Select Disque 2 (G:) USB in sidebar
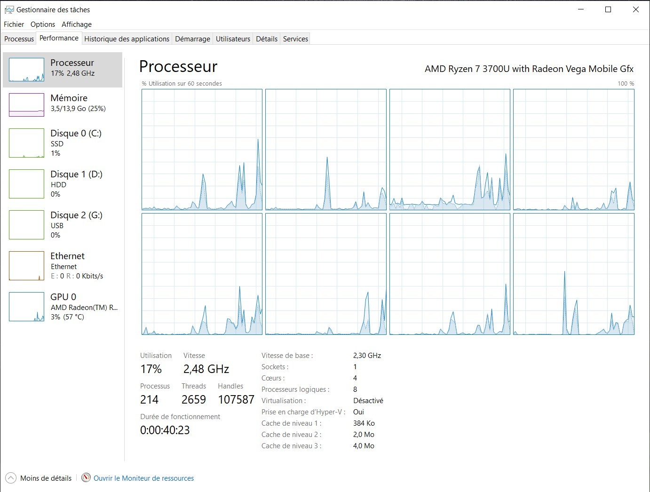The width and height of the screenshot is (650, 492). point(63,225)
